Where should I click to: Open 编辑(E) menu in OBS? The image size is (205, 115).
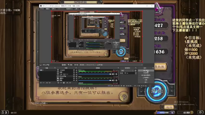point(48,9)
